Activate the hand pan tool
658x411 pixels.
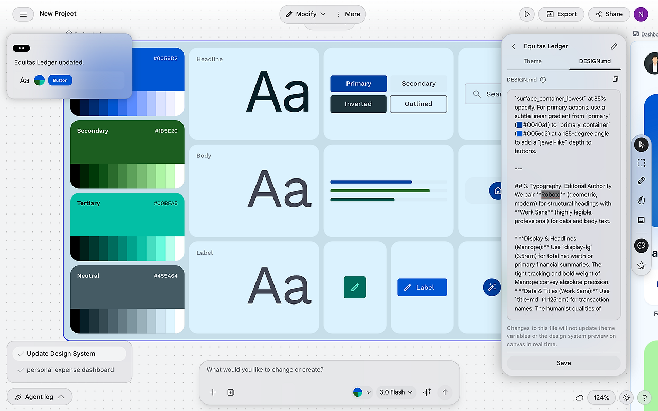642,200
